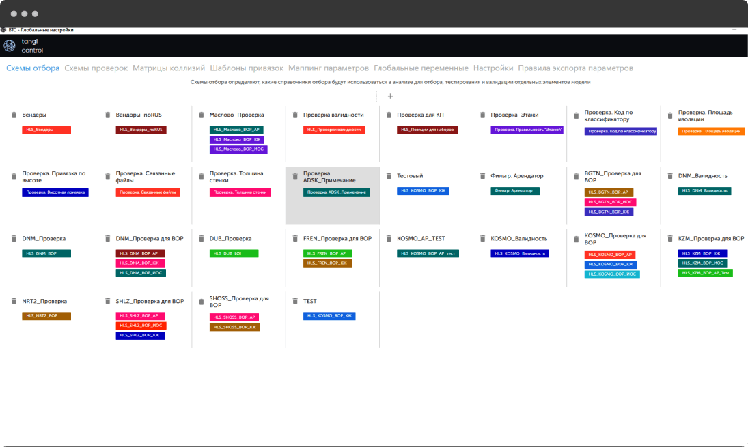Delete KOSMO_AP_TEST with trash icon
748x447 pixels.
coord(389,238)
